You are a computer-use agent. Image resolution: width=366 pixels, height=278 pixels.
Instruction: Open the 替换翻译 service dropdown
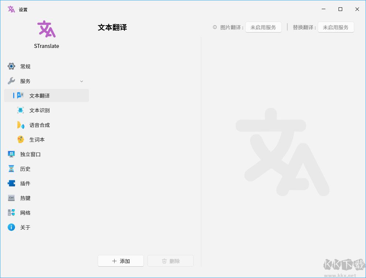[x=336, y=27]
